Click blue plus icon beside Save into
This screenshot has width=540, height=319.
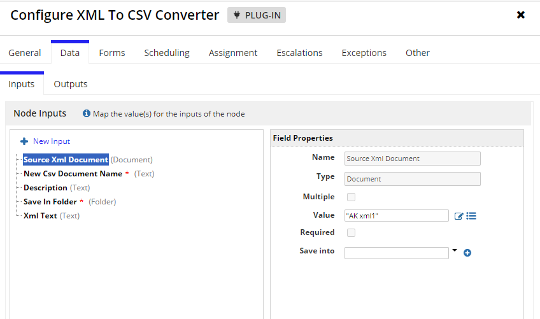click(x=467, y=253)
